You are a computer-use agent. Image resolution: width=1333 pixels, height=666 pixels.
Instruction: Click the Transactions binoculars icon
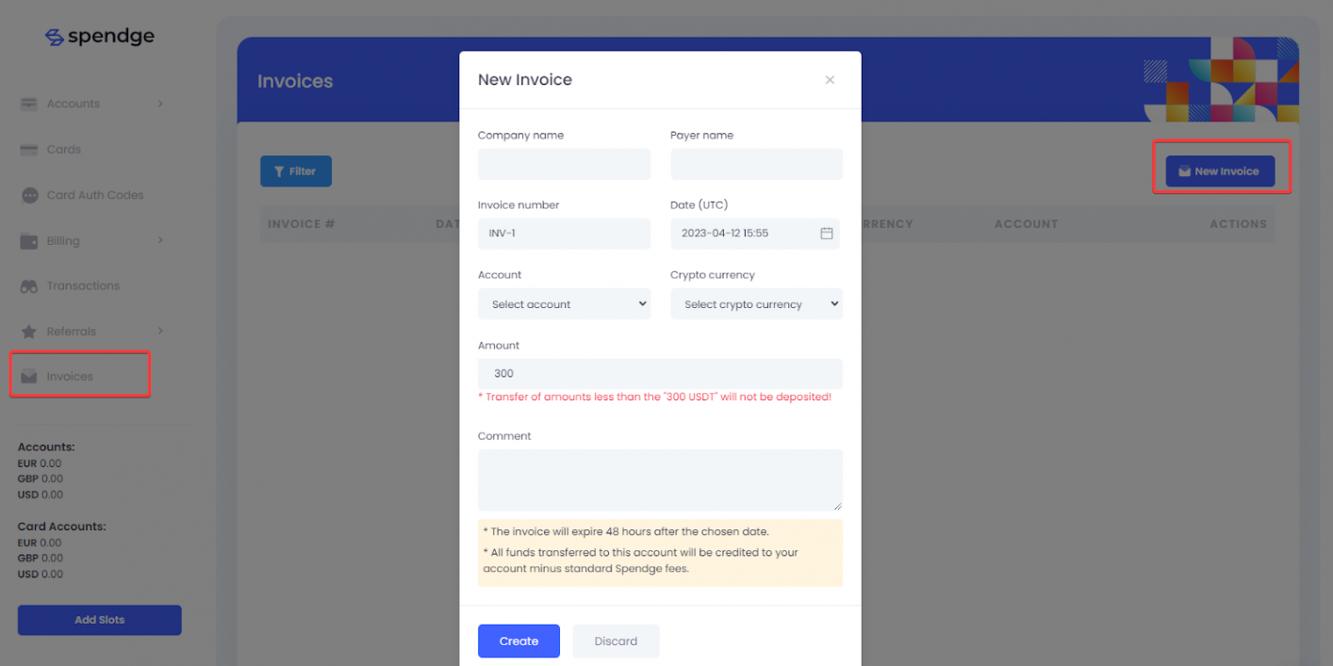click(29, 286)
